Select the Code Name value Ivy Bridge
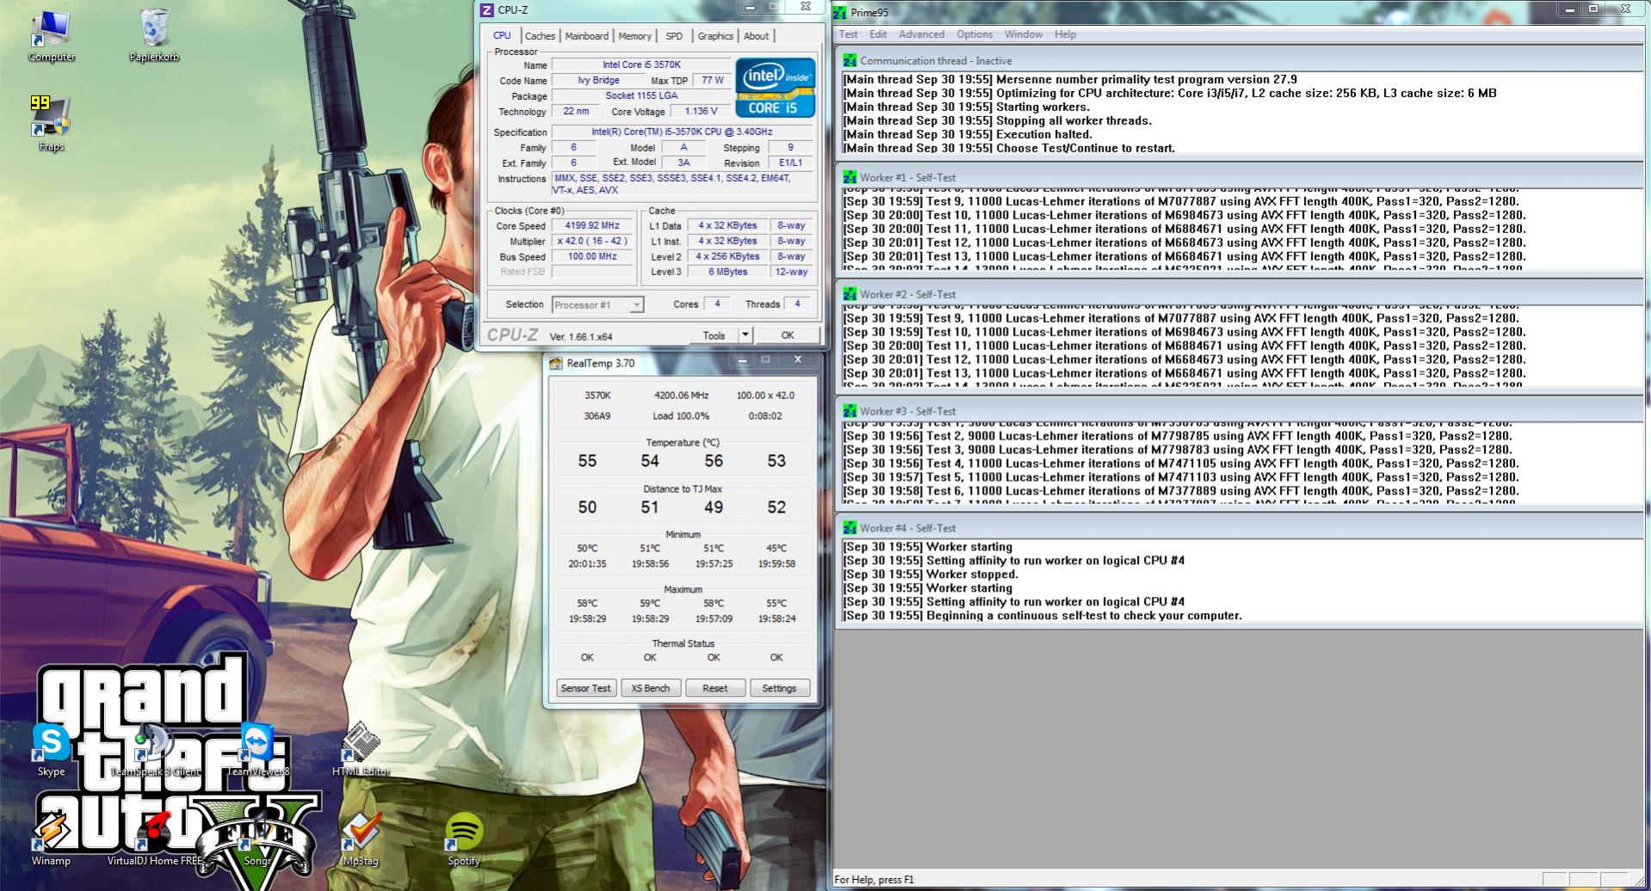The height and width of the screenshot is (891, 1651). tap(598, 80)
